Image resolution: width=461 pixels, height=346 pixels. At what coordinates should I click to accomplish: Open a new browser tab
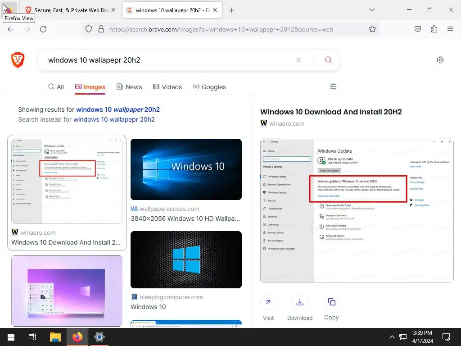[232, 10]
